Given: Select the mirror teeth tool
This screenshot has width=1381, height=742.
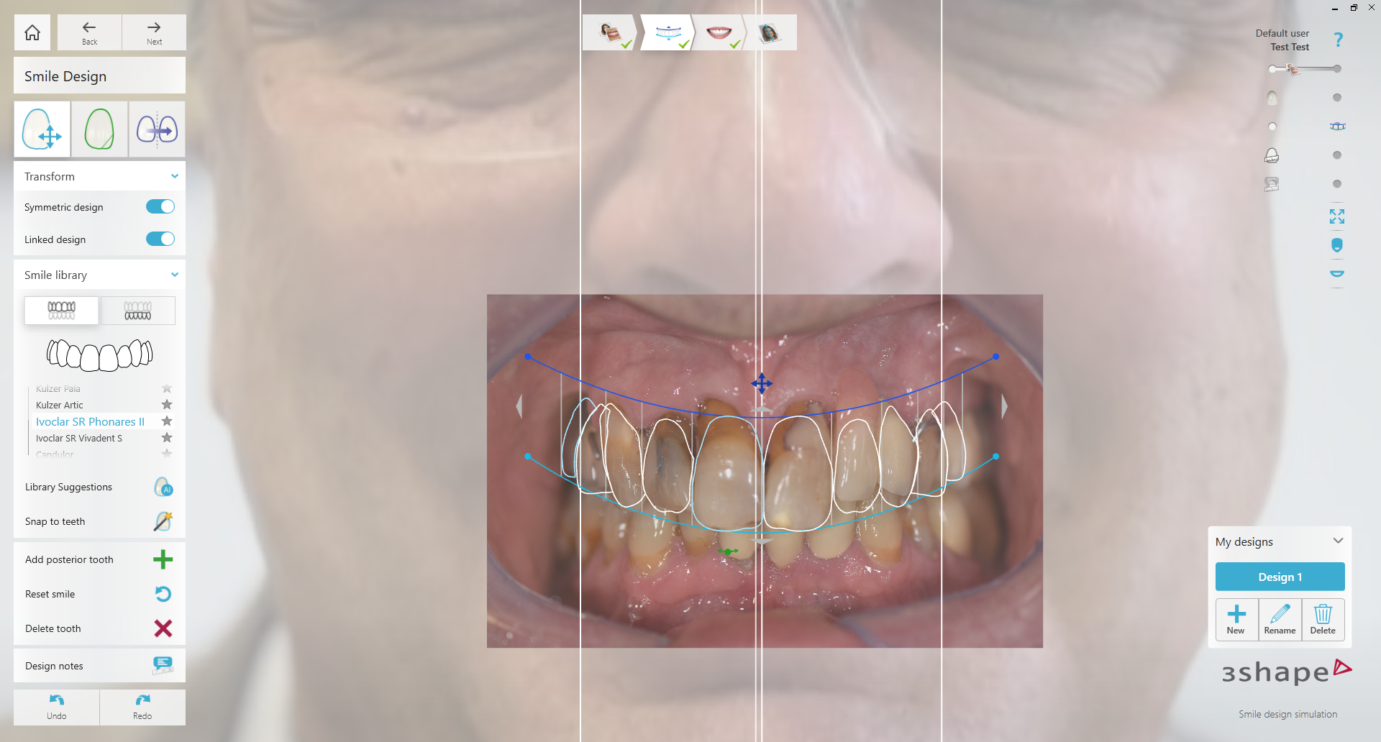Looking at the screenshot, I should (157, 129).
